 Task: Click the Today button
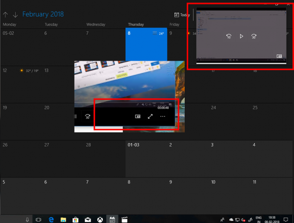tap(182, 15)
